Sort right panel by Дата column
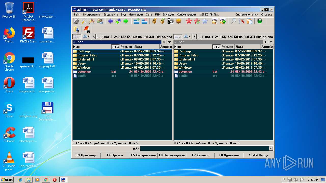Screen dimensions: 326x183 tap(248, 47)
